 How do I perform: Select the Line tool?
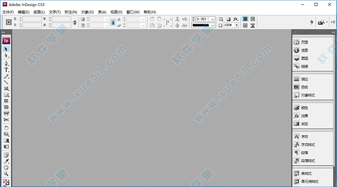6,82
